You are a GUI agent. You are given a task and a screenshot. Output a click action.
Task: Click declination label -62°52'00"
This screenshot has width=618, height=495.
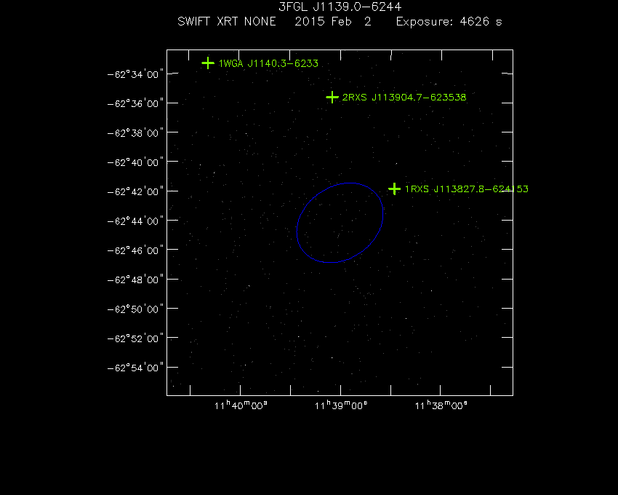click(x=135, y=338)
